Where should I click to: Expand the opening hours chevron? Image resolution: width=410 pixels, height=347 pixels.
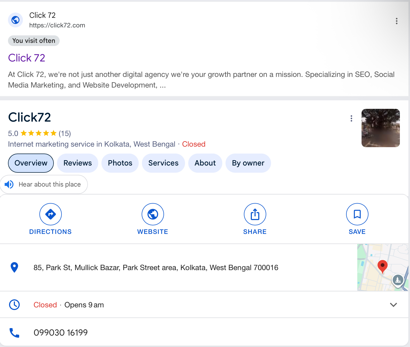click(x=393, y=305)
